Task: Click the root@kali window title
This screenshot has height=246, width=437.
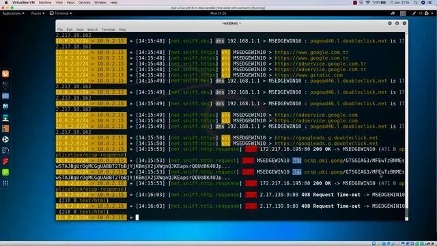Action: 231,23
